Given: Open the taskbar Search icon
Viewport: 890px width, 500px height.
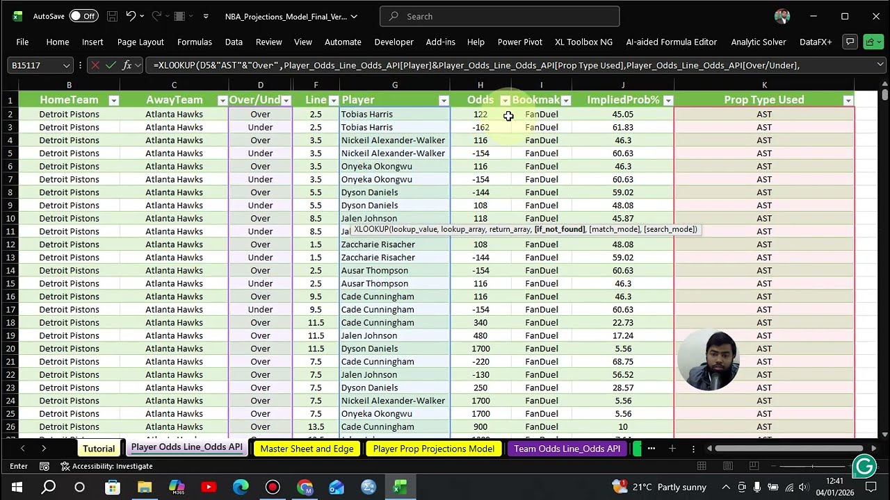Looking at the screenshot, I should click(48, 487).
